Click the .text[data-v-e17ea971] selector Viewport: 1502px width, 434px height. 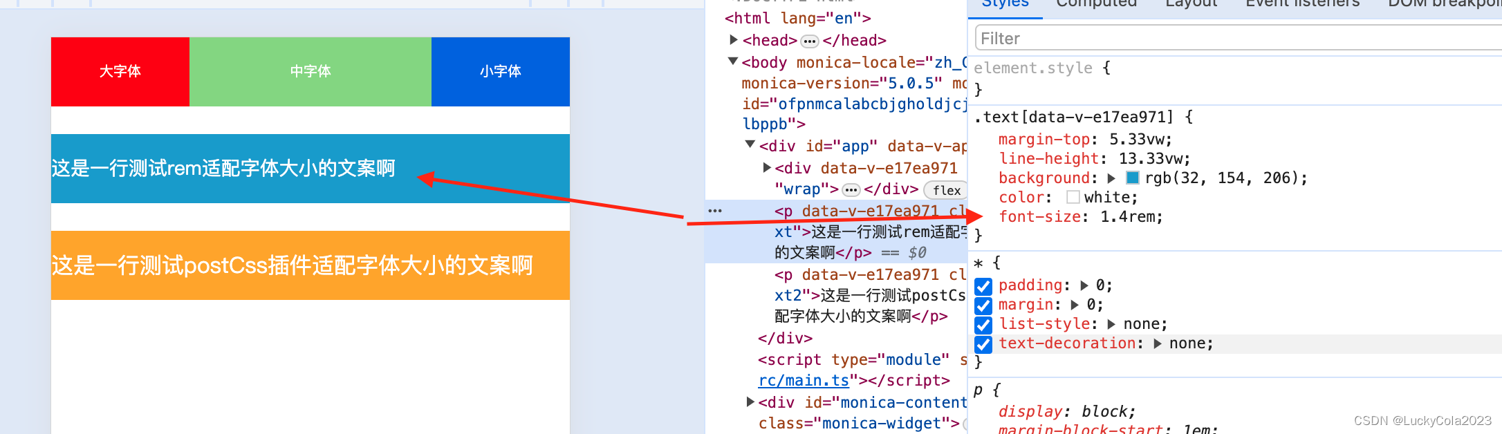point(1073,117)
